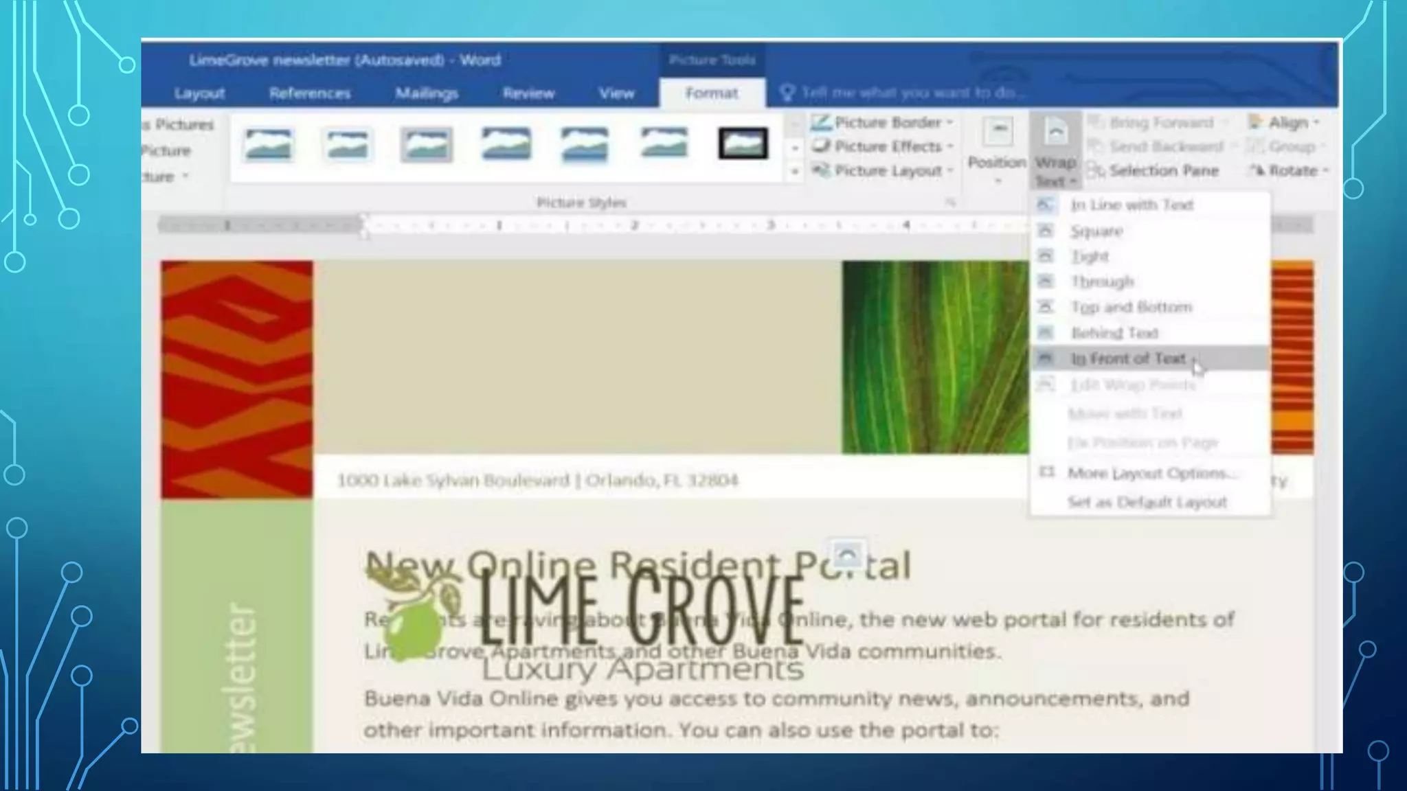The height and width of the screenshot is (791, 1407).
Task: Click Set as Default Layout
Action: (x=1147, y=502)
